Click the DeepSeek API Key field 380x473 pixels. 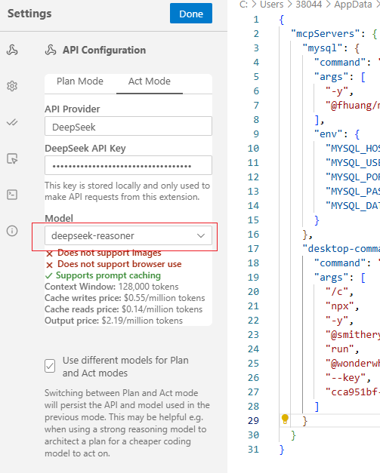pos(128,165)
